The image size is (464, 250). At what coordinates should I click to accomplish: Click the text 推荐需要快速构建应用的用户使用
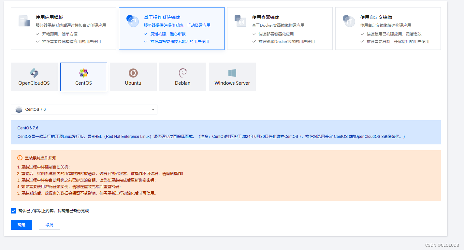click(71, 42)
